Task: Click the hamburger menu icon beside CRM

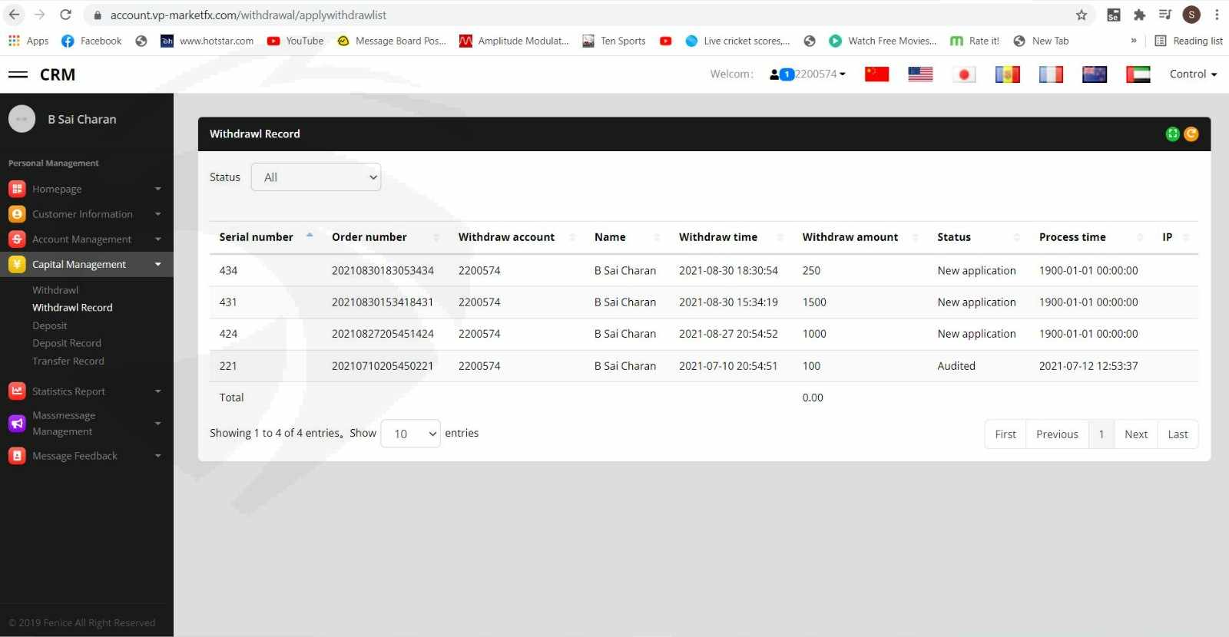Action: pos(18,74)
